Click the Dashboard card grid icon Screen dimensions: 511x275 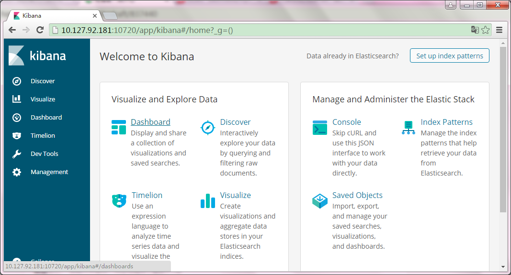point(119,127)
